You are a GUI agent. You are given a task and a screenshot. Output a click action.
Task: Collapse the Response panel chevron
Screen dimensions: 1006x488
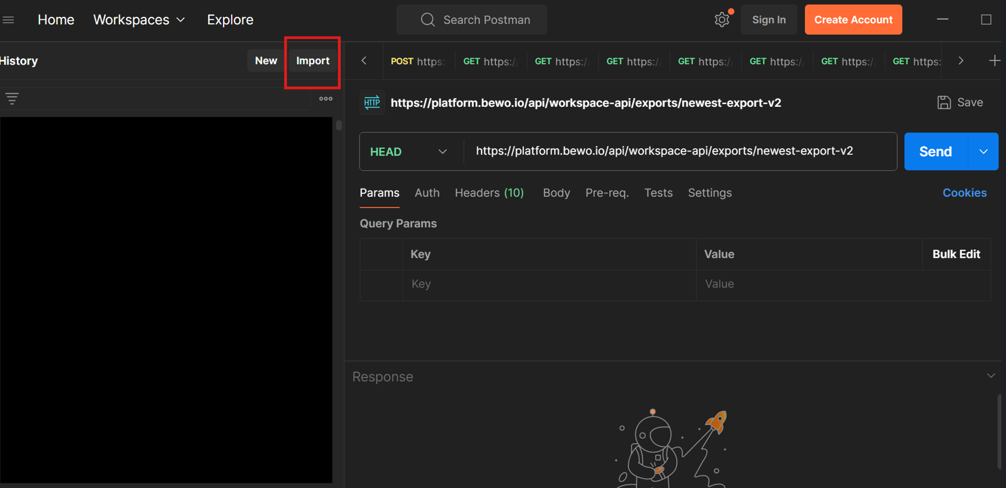click(x=991, y=376)
